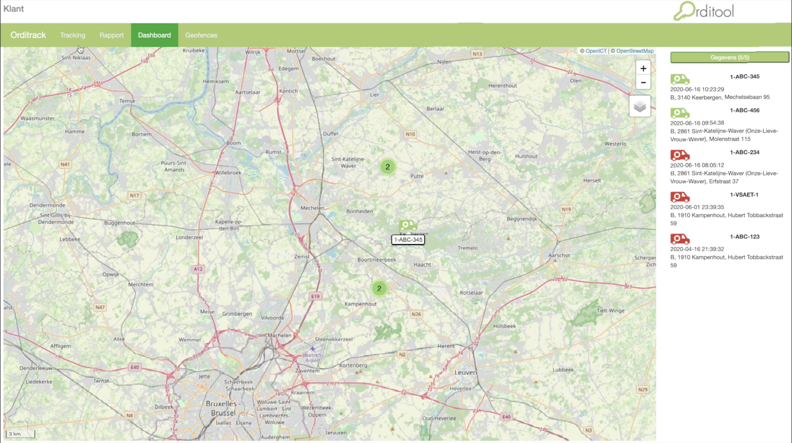Zoom in on the map
Image resolution: width=792 pixels, height=443 pixels.
(x=643, y=68)
